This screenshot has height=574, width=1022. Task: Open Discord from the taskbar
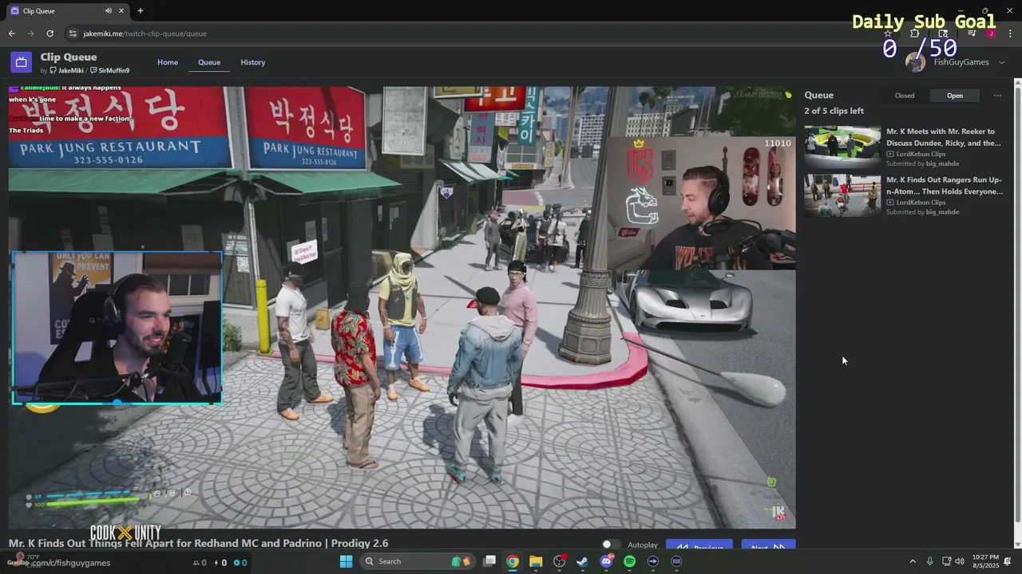point(606,561)
